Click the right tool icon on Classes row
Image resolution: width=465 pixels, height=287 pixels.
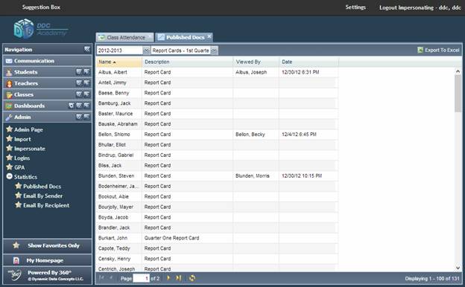pyautogui.click(x=86, y=94)
